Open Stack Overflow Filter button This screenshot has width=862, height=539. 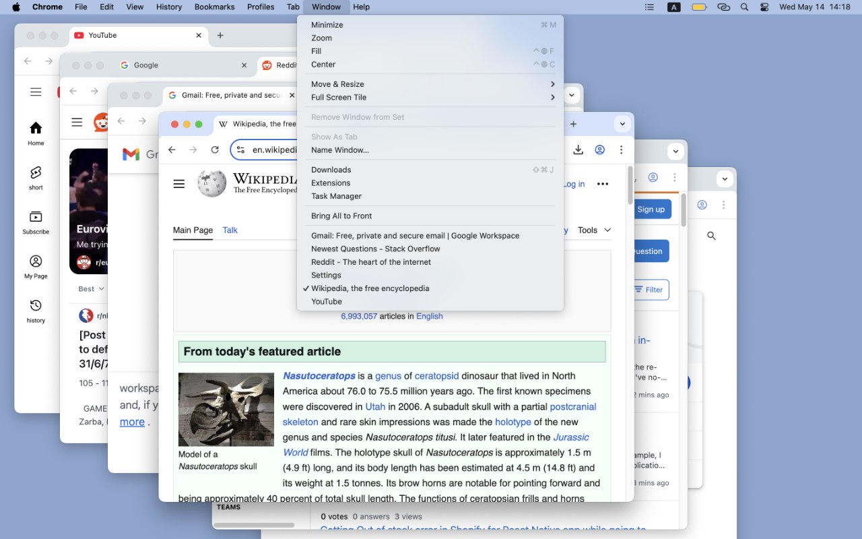649,290
